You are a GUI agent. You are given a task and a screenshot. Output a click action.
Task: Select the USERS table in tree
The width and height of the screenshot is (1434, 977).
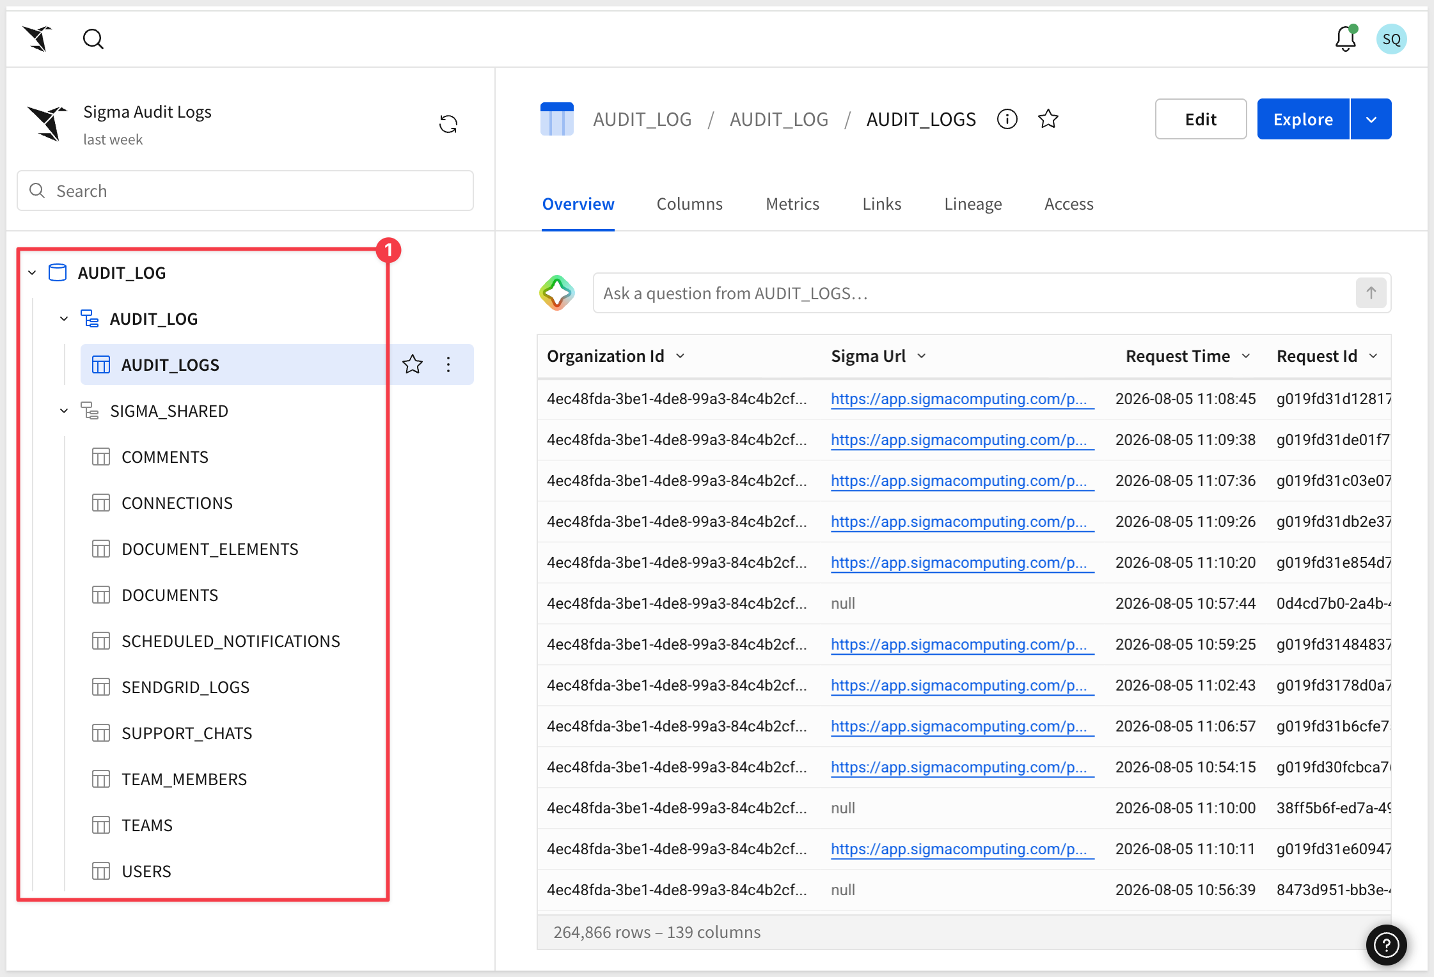pos(146,871)
